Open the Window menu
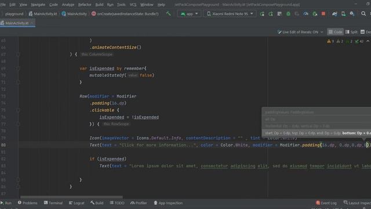371x209 pixels. click(147, 5)
